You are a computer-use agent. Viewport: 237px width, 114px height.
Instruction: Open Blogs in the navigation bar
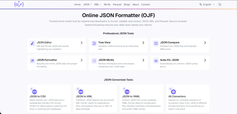(x=127, y=4)
